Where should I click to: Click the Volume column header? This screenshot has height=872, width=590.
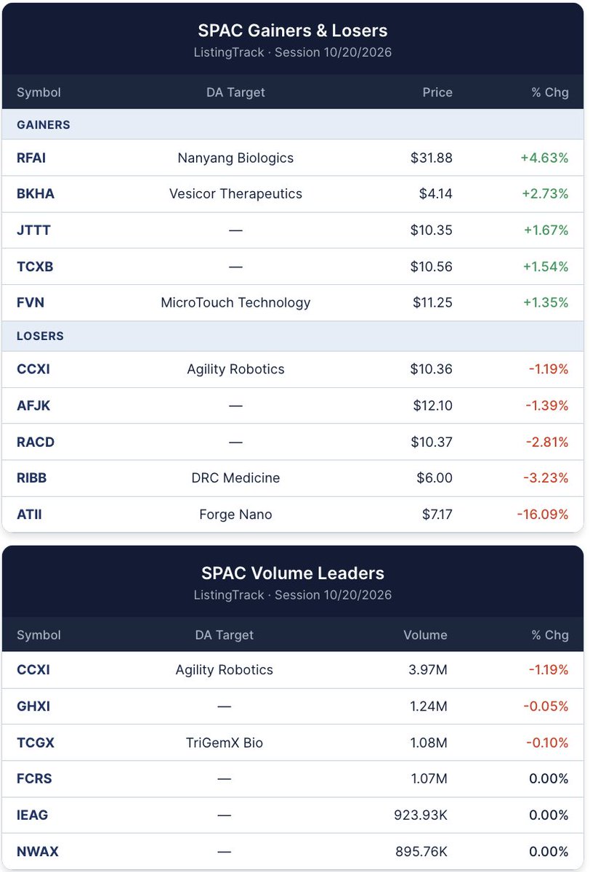(x=426, y=634)
